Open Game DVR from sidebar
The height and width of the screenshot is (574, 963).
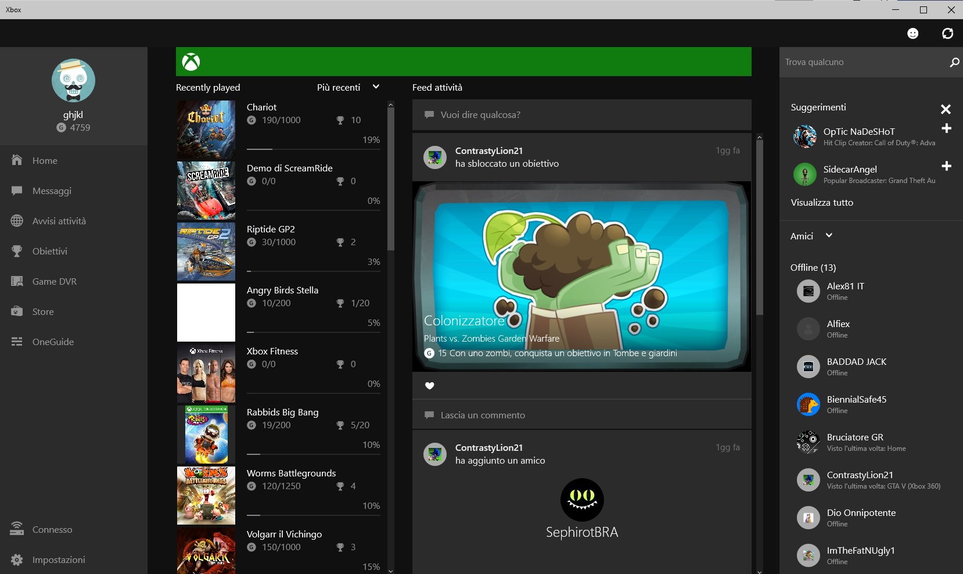click(x=55, y=282)
